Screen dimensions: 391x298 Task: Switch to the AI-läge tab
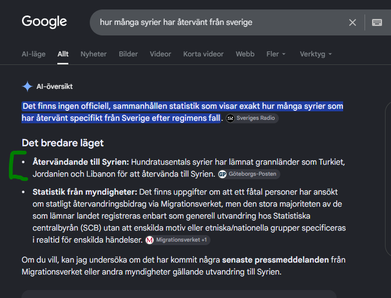pos(34,54)
